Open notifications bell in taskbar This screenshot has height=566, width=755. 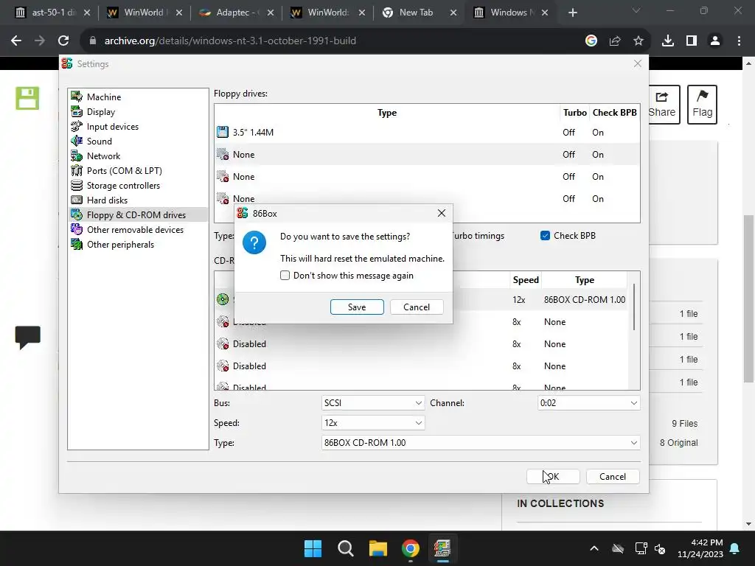pos(735,548)
